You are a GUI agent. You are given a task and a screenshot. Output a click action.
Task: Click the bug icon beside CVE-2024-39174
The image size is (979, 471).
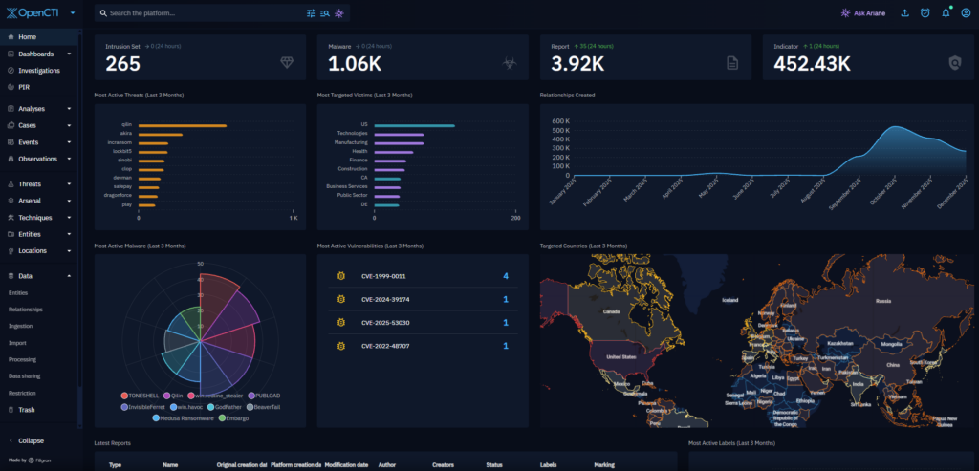[x=341, y=299]
